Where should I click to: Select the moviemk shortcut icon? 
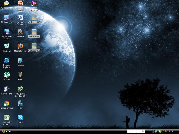(x=20, y=33)
